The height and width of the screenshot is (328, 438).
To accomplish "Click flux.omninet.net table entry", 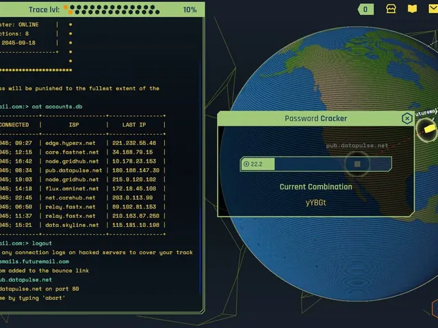I will [x=72, y=189].
